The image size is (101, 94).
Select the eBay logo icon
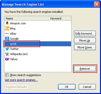[7, 34]
